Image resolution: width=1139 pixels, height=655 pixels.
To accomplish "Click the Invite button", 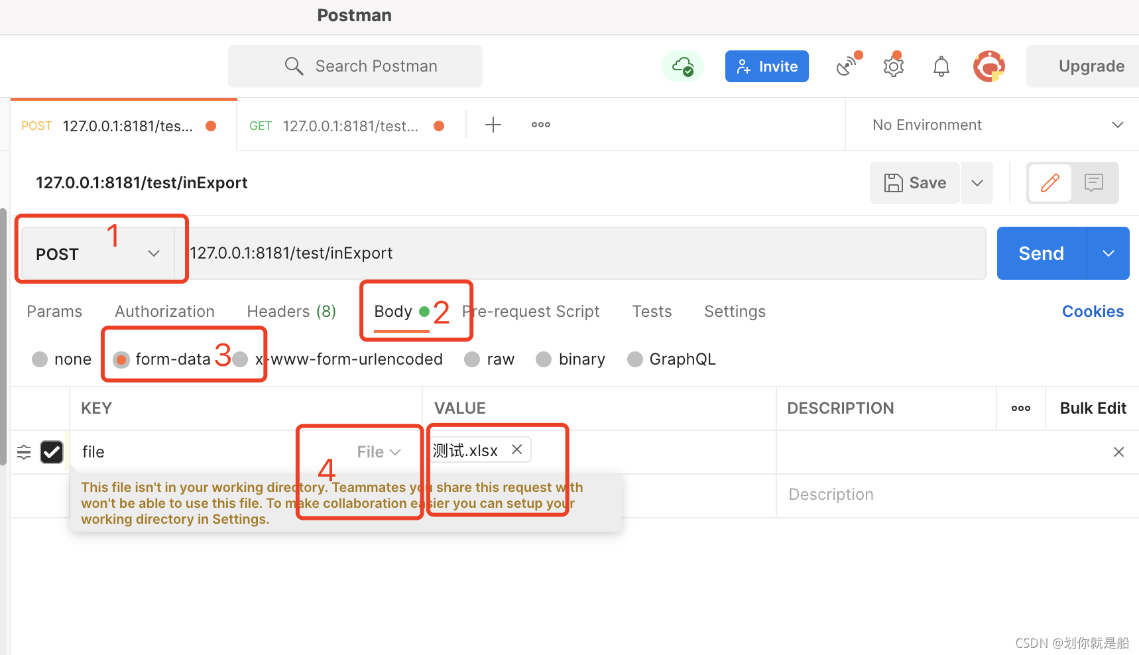I will 767,66.
